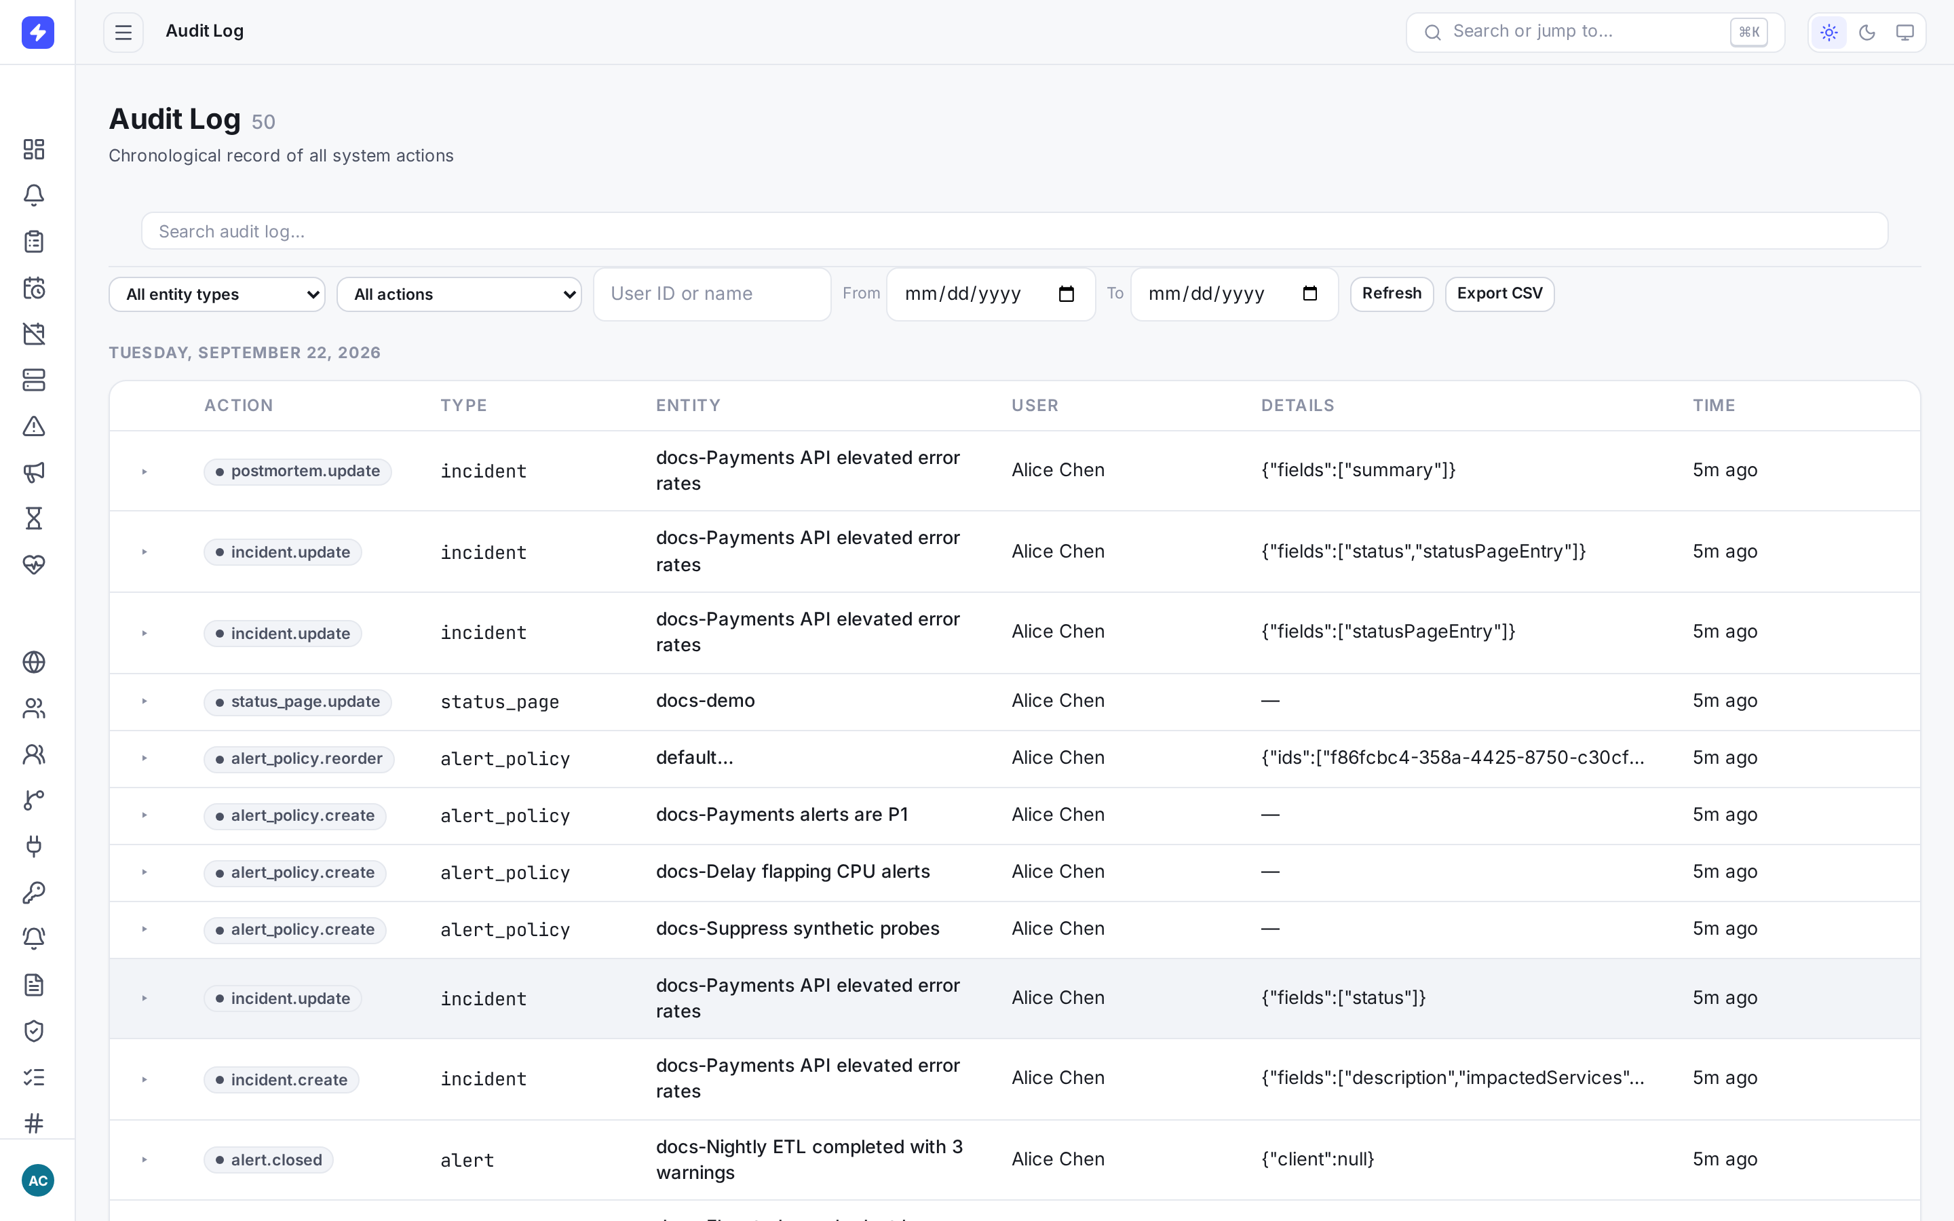
Task: Focus the Search audit log field
Action: pos(1014,231)
